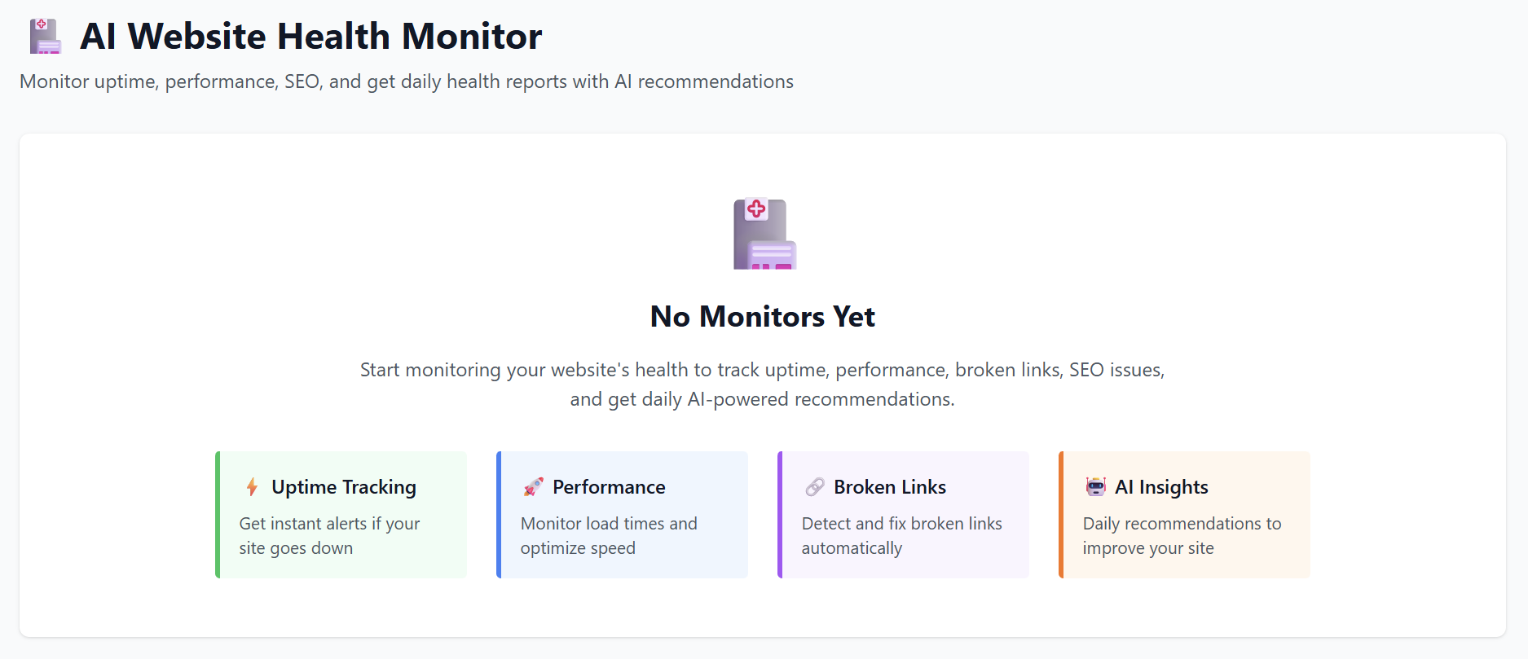Click the lightning bolt Uptime Tracking icon
The width and height of the screenshot is (1528, 659).
[x=252, y=487]
